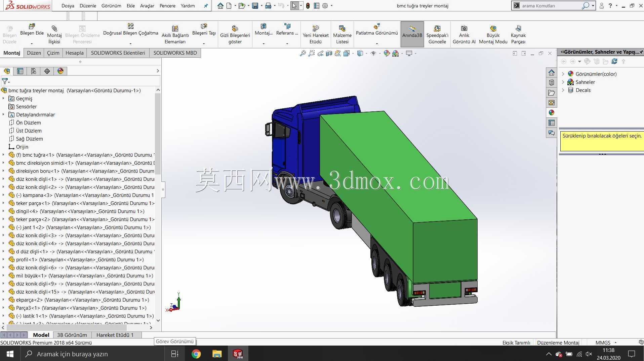Open the Dosya menu
The width and height of the screenshot is (644, 361).
pos(68,6)
